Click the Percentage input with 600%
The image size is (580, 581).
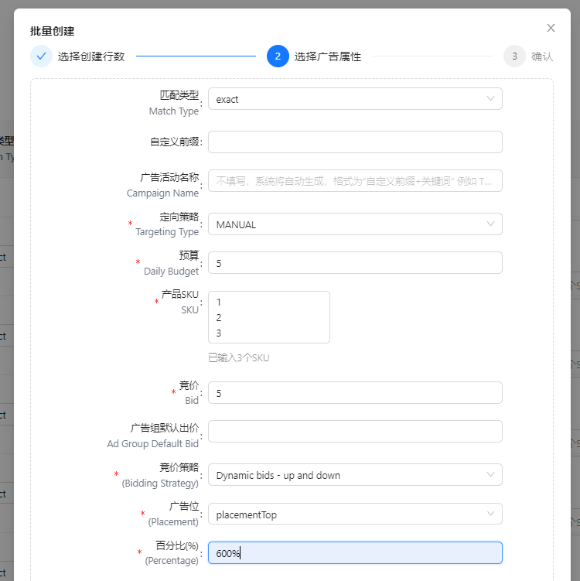pyautogui.click(x=355, y=553)
